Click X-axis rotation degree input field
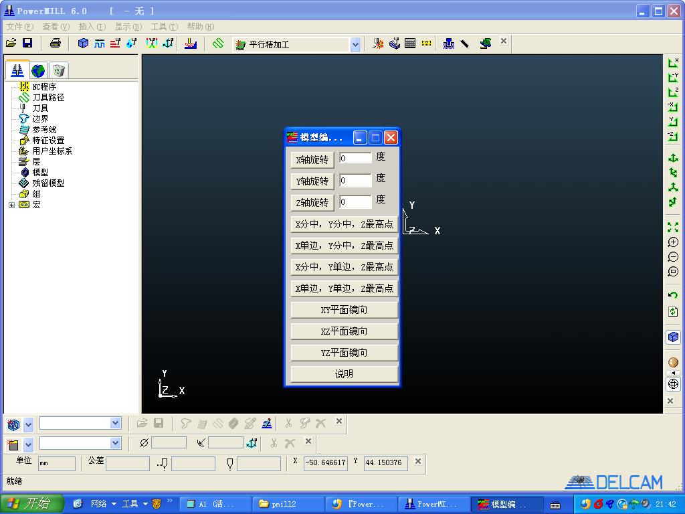Viewport: 685px width, 514px height. [x=355, y=158]
